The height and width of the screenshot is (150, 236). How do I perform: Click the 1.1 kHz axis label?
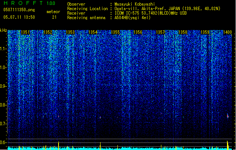click(x=3, y=49)
